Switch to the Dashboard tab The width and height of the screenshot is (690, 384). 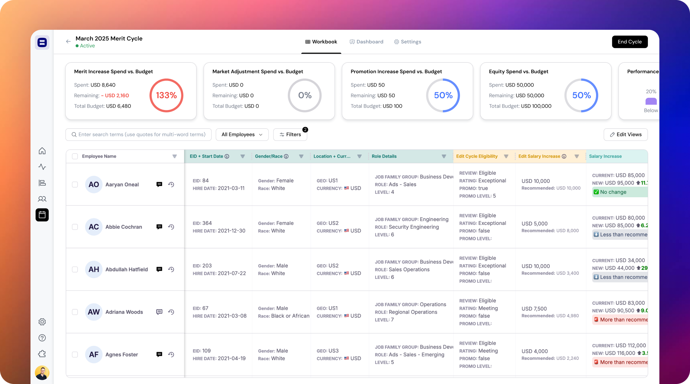click(366, 42)
